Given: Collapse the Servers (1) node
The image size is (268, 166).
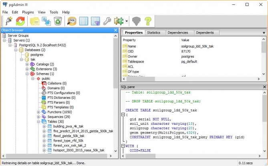Looking at the screenshot, I should click(4, 40).
